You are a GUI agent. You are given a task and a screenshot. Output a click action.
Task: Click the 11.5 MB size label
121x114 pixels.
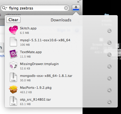click(25, 57)
